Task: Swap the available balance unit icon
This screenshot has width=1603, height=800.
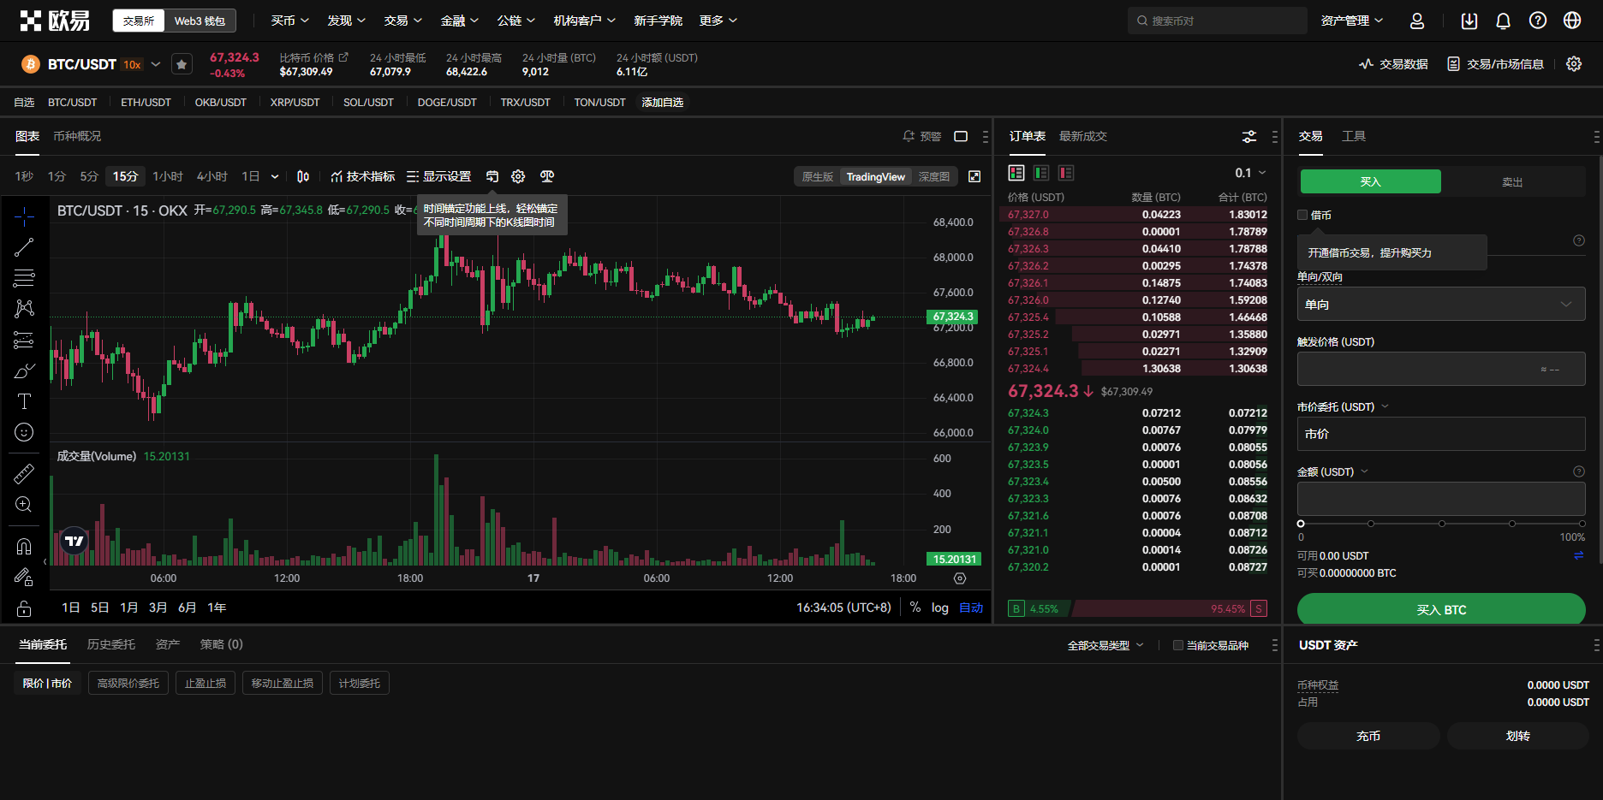Action: click(1578, 555)
